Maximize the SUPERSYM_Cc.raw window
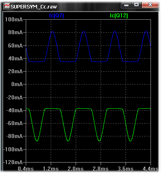The width and height of the screenshot is (161, 173). tap(136, 5)
